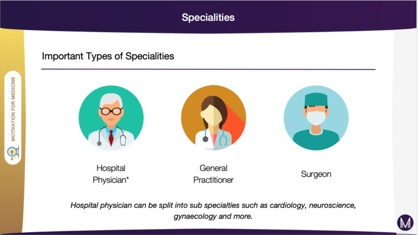The height and width of the screenshot is (235, 418).
Task: Click the purple M logo badge
Action: pos(405,222)
